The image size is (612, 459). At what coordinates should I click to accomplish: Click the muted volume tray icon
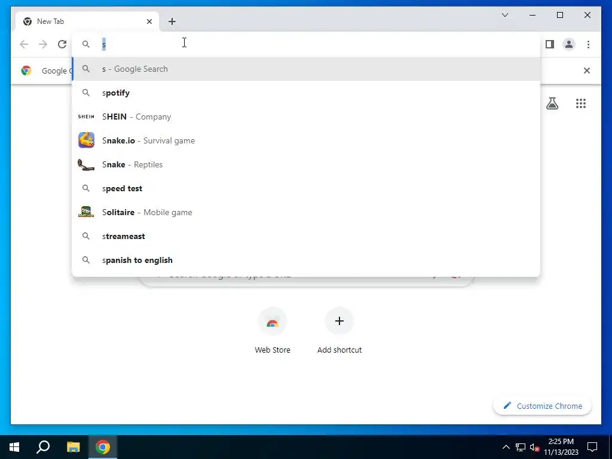click(535, 447)
